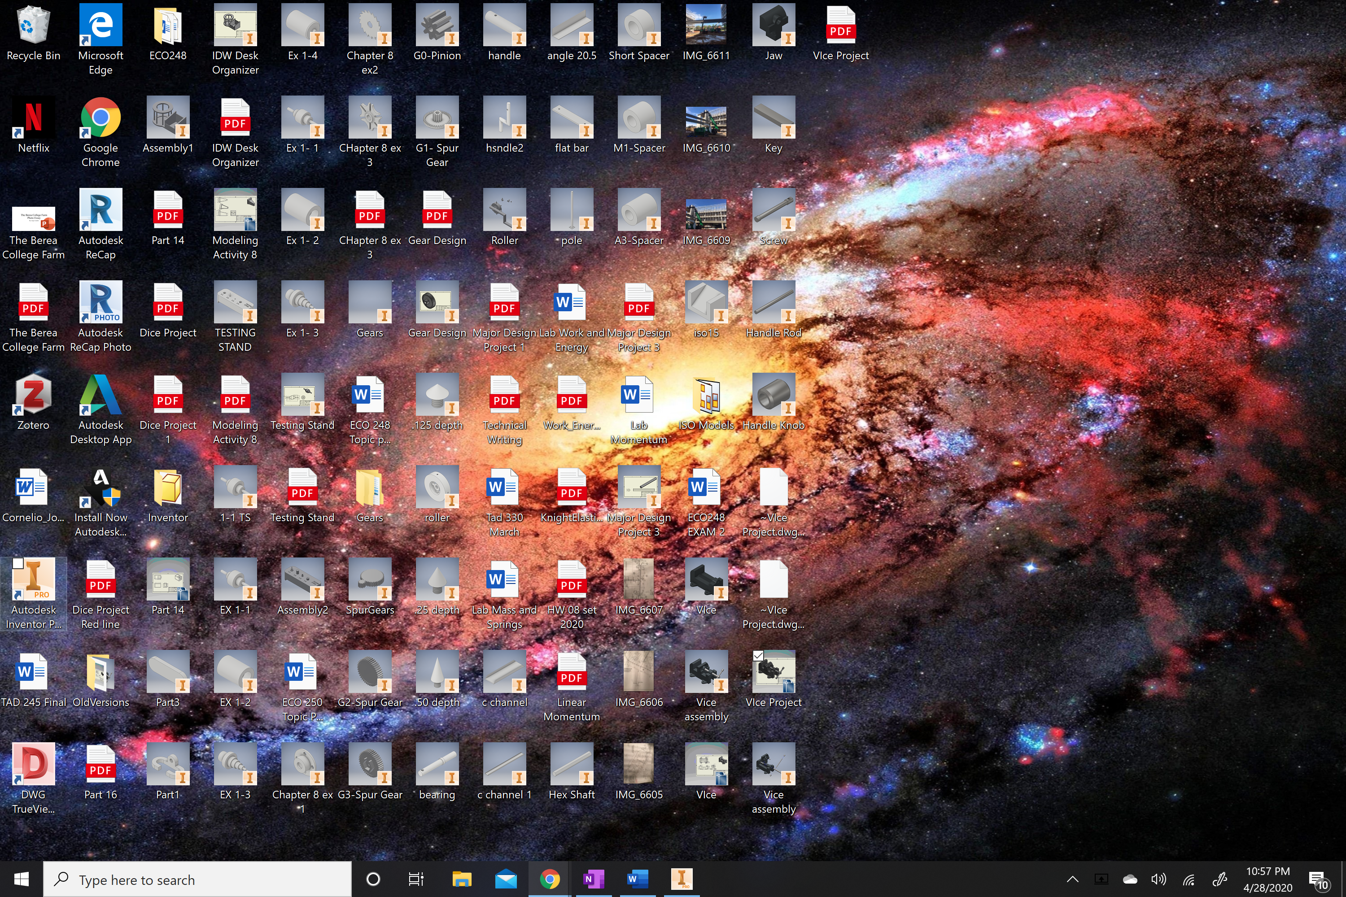Open the Windows Ink Workspace pen icon

(1219, 879)
